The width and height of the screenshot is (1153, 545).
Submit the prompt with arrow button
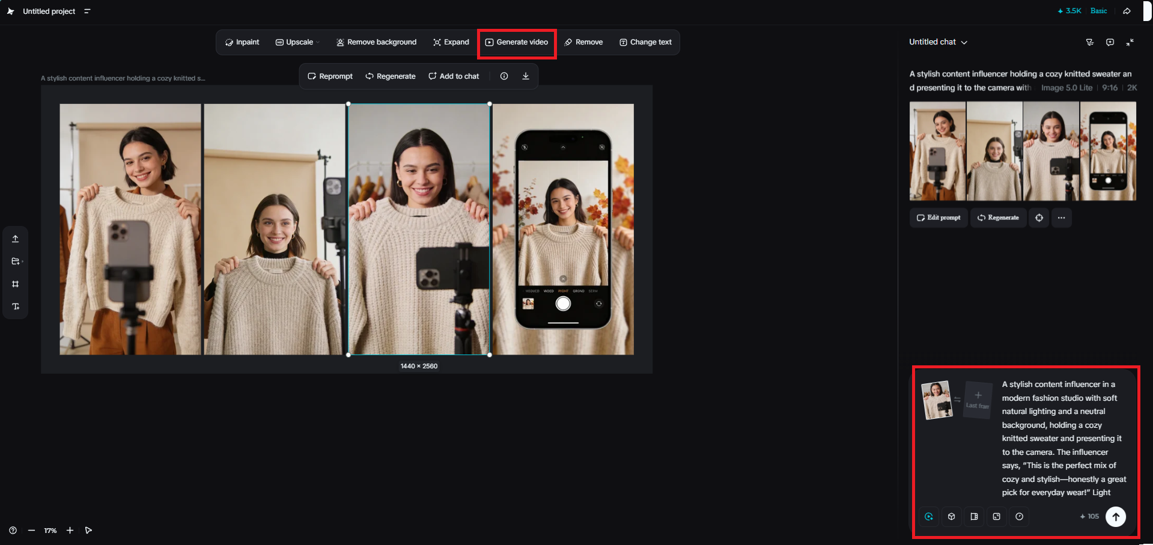coord(1116,517)
